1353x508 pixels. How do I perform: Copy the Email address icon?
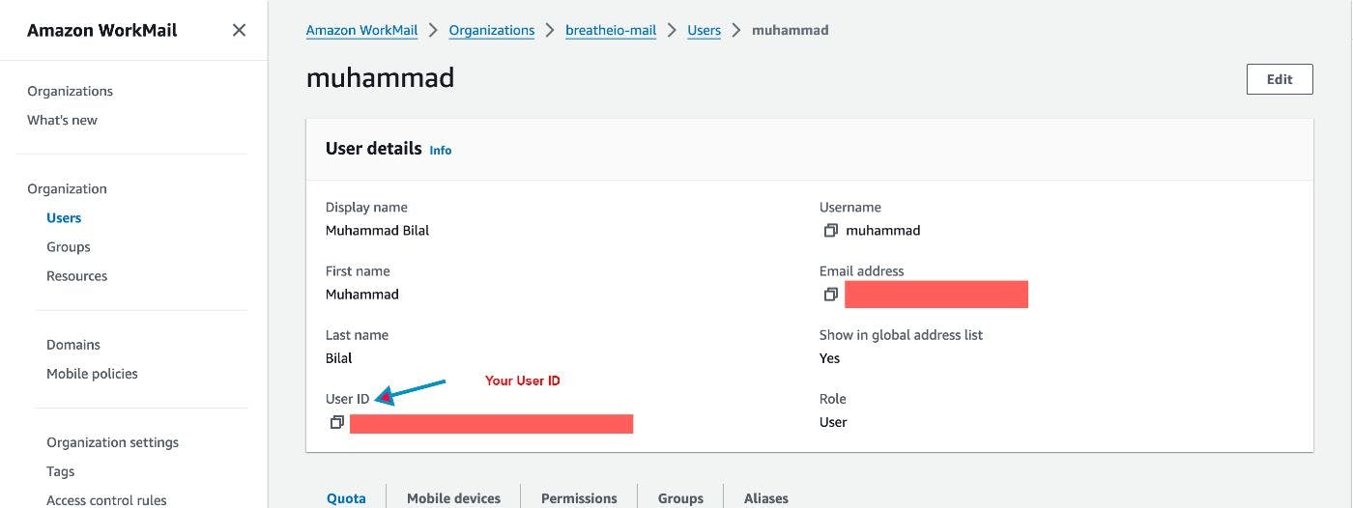[x=830, y=295]
